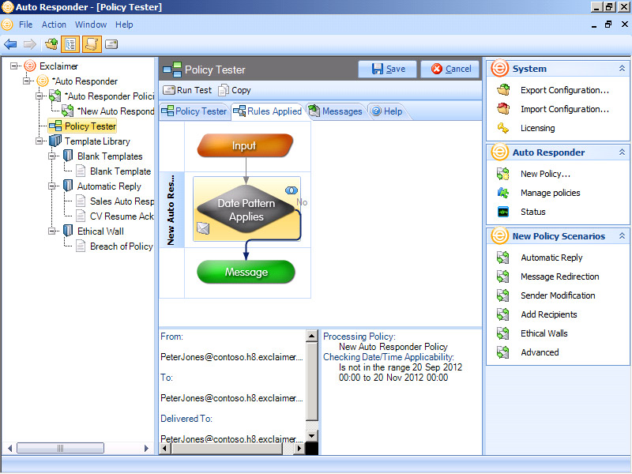Toggle the console tree toolbar button
The width and height of the screenshot is (632, 474).
pyautogui.click(x=70, y=44)
